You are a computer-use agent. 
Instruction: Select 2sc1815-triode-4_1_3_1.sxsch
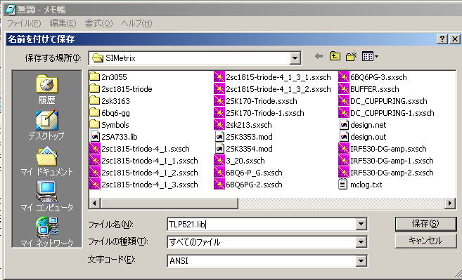(x=273, y=77)
